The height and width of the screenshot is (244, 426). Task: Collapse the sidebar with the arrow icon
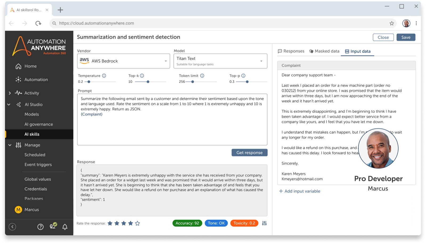(x=12, y=227)
